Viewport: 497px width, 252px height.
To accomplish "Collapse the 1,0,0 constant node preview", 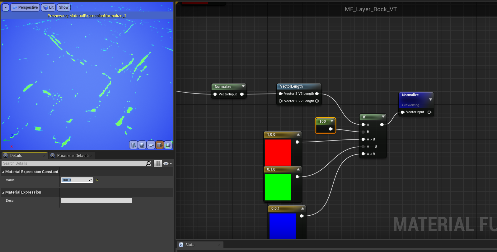I will point(298,135).
